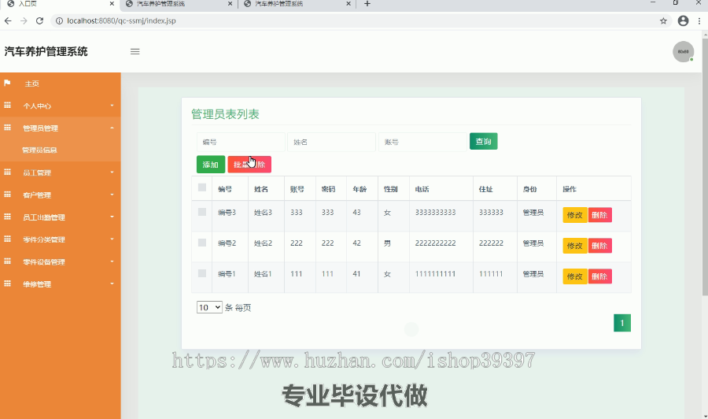This screenshot has width=708, height=419.
Task: Click the grid icon beside 零件设备管理
Action: 7,261
